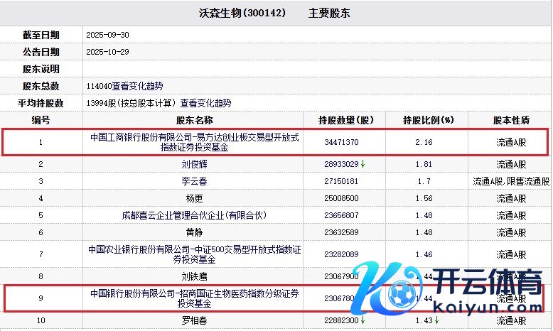Open shareholder 杨更 entry
Image resolution: width=553 pixels, height=331 pixels.
tap(194, 198)
